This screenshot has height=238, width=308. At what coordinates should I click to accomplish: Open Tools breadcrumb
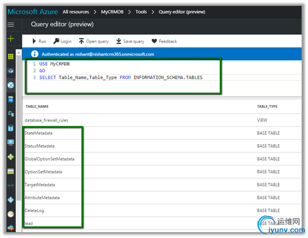(141, 12)
